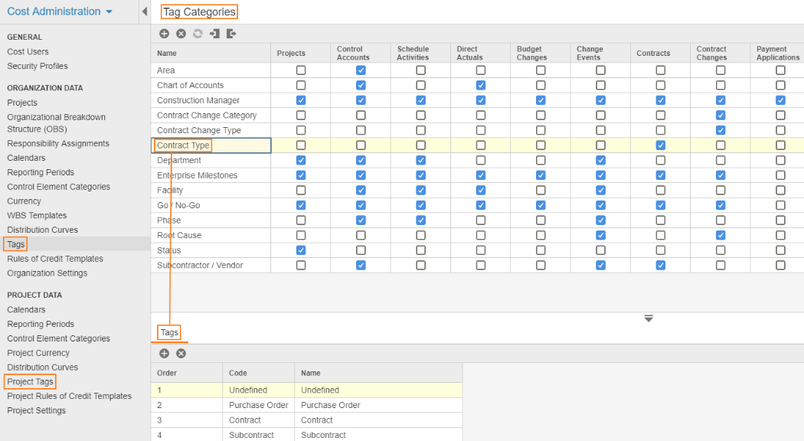Refresh the Tag Categories table
This screenshot has height=441, width=804.
[198, 34]
